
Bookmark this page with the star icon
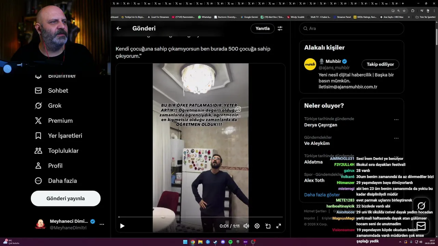pos(404,11)
